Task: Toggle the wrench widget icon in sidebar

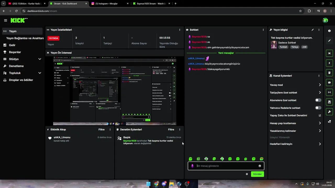Action: [329, 112]
